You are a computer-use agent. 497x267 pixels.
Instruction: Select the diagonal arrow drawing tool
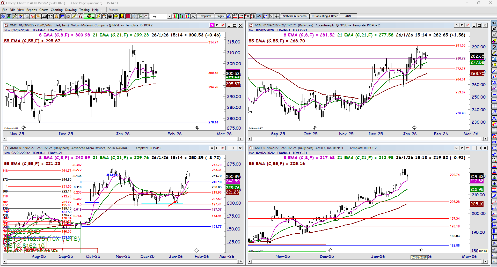(494, 112)
